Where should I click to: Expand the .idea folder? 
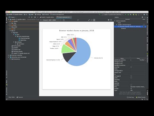pyautogui.click(x=10, y=23)
